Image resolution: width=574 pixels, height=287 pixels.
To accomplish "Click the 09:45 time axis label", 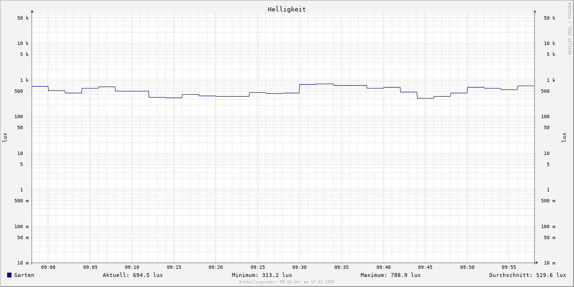I will tap(425, 267).
